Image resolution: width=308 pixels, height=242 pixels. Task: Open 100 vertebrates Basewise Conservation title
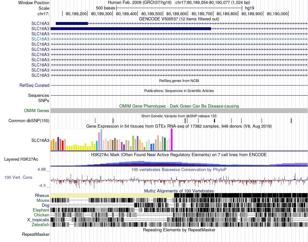pyautogui.click(x=179, y=169)
